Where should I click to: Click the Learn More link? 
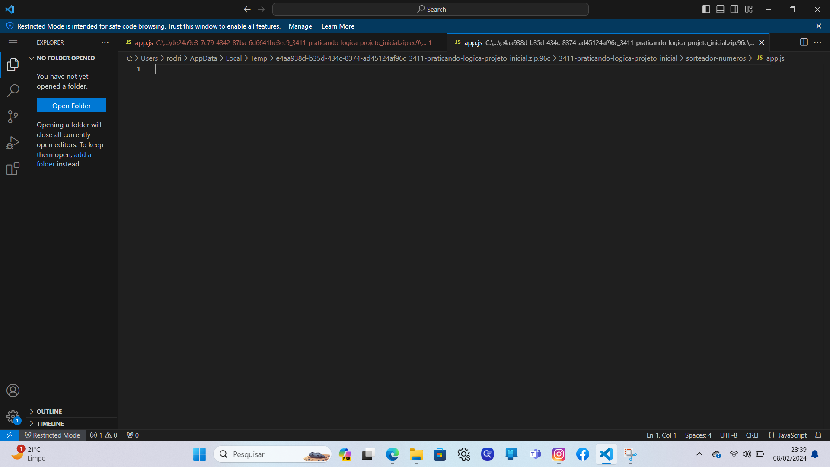[x=338, y=26]
